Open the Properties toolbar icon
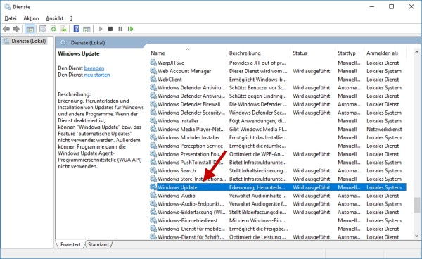 [x=43, y=29]
